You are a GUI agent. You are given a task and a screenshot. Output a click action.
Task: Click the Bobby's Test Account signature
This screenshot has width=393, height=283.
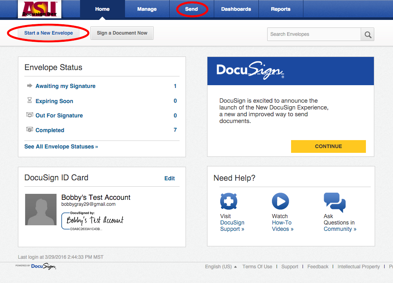[x=93, y=221]
